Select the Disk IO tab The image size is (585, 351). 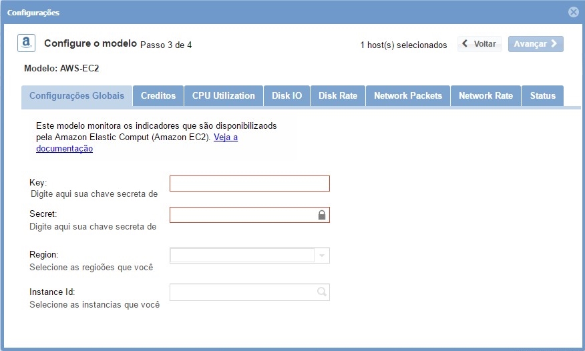(286, 96)
